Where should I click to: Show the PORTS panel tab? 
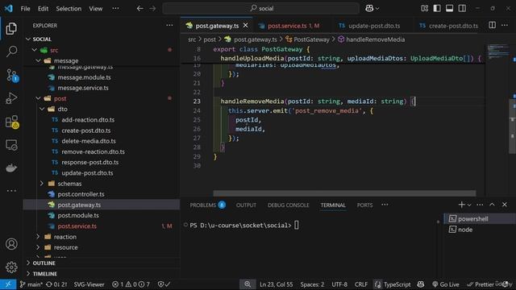point(364,205)
